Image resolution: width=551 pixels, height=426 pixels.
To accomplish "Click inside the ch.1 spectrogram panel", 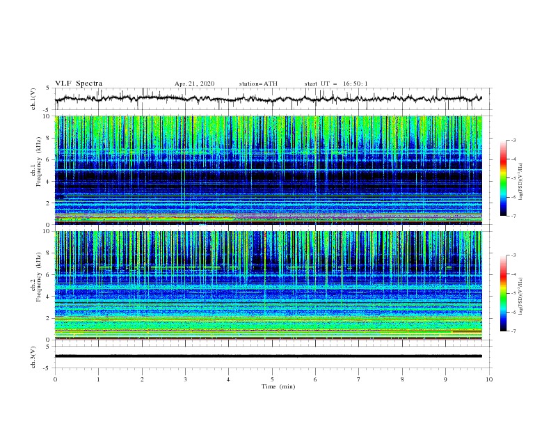I will point(269,170).
